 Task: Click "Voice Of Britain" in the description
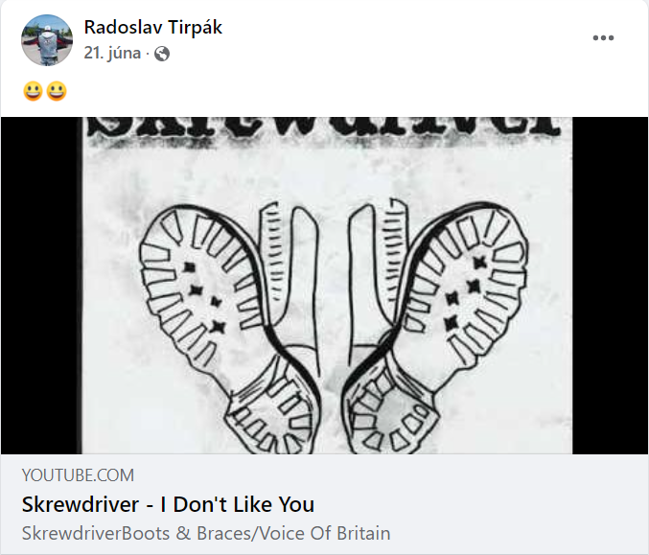[x=324, y=533]
